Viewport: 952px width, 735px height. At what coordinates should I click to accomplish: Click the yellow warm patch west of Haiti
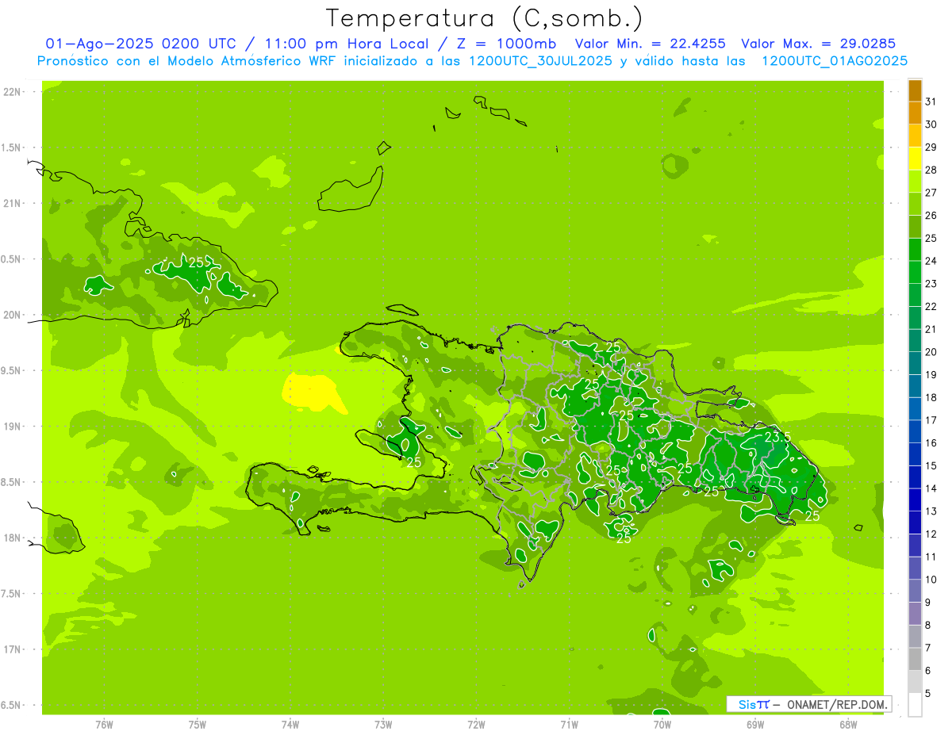click(313, 393)
